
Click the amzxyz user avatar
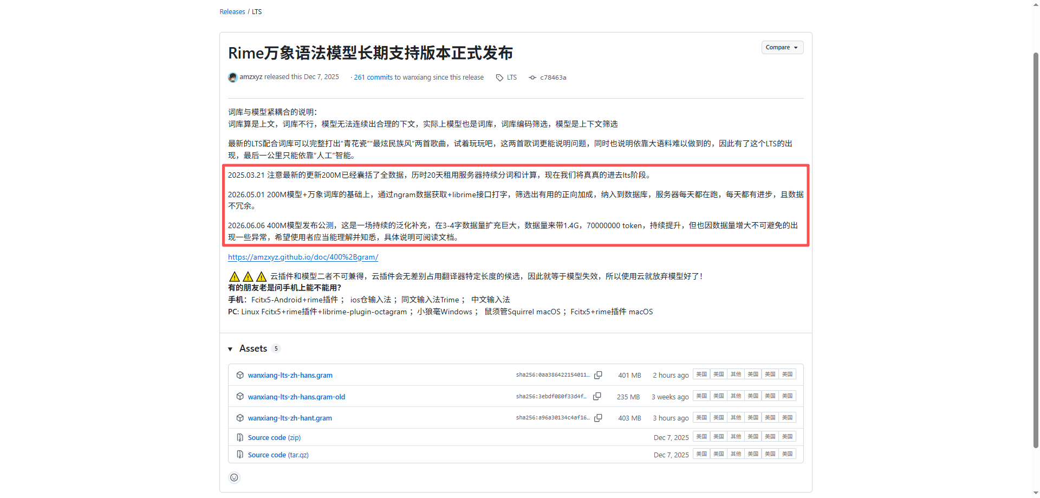(233, 77)
